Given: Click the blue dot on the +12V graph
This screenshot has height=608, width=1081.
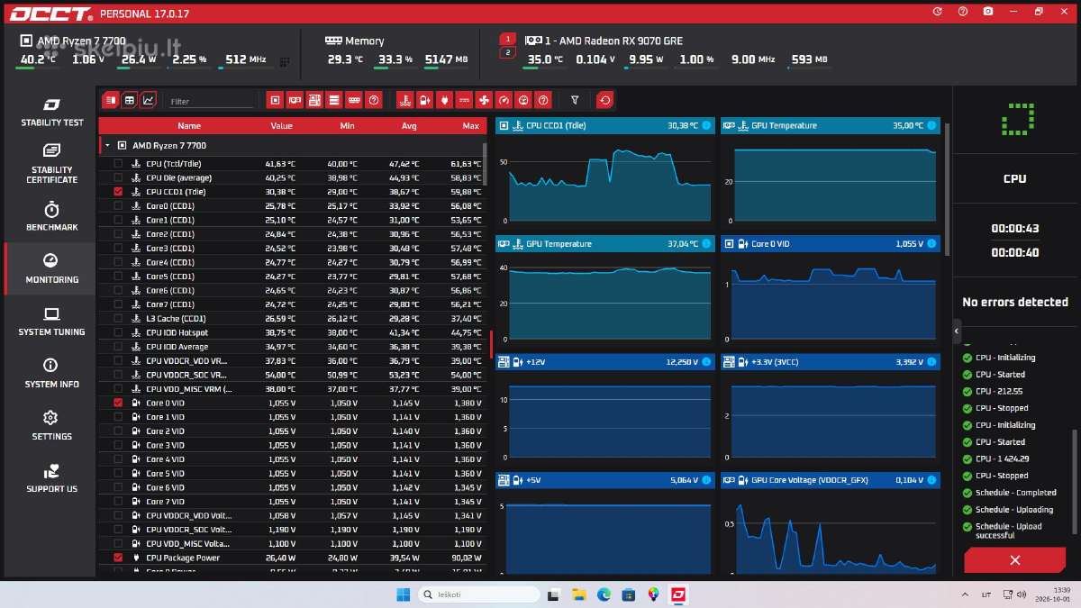Looking at the screenshot, I should point(705,362).
